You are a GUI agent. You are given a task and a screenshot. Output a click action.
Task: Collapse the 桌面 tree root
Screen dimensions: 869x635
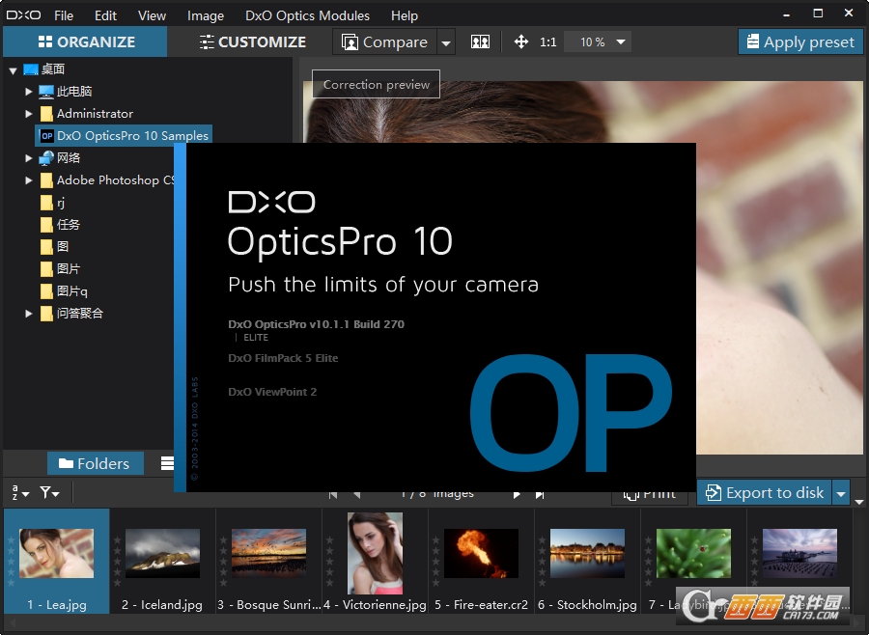(x=13, y=70)
